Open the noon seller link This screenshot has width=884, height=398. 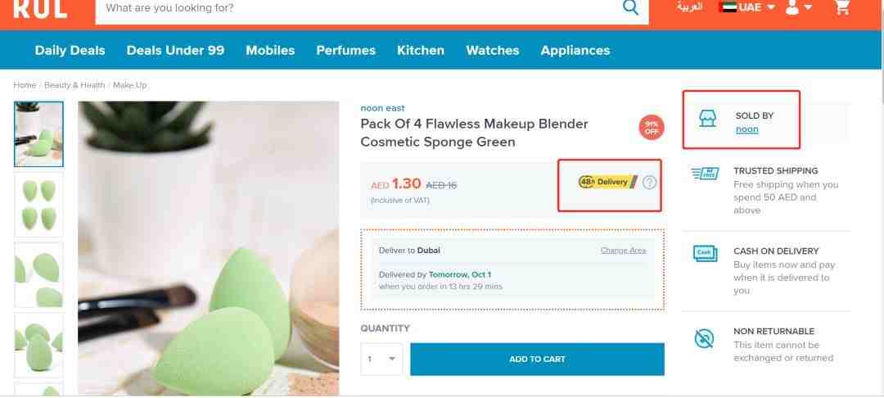point(747,129)
